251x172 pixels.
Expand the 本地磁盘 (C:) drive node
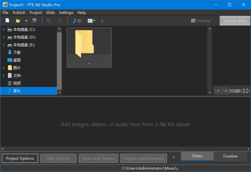4,29
